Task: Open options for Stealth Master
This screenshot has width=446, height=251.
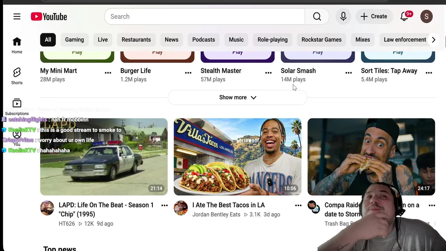Action: 268,73
